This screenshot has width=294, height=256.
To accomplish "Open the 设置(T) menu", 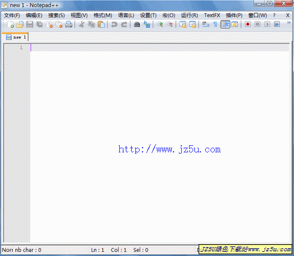I will tap(148, 15).
